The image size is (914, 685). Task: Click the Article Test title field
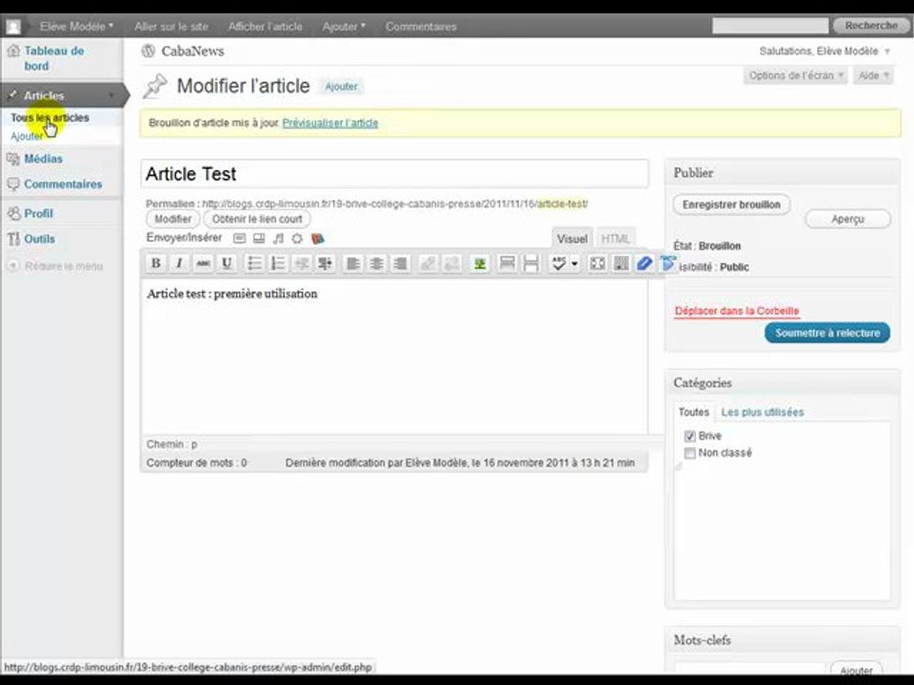pos(394,173)
